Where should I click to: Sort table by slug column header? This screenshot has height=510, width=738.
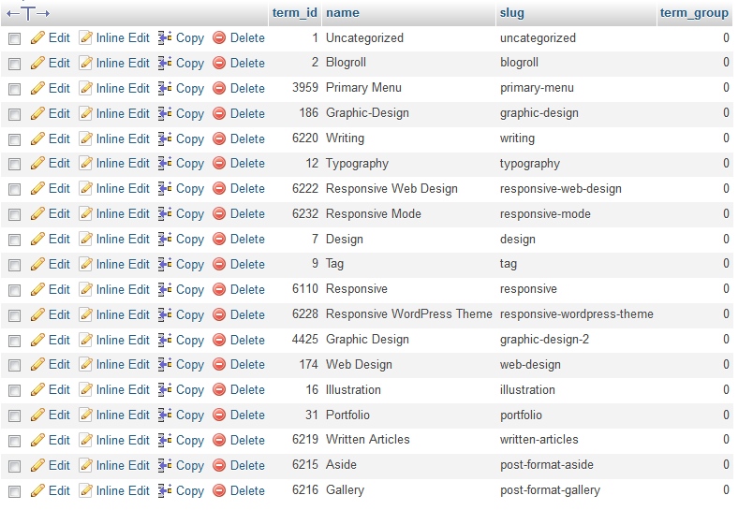click(x=511, y=13)
